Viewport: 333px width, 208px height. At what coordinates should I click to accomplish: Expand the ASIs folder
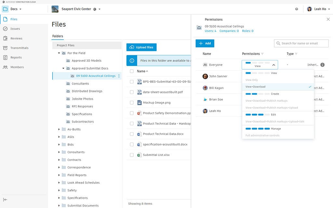click(x=59, y=137)
